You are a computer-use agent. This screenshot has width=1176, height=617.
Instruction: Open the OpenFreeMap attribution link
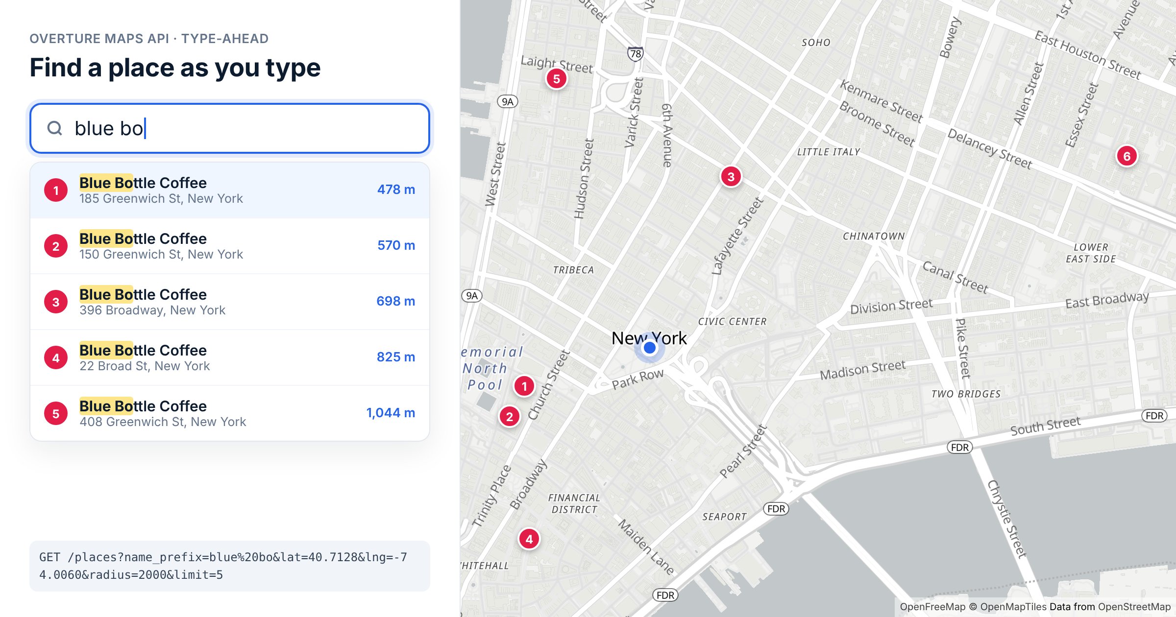(x=932, y=607)
